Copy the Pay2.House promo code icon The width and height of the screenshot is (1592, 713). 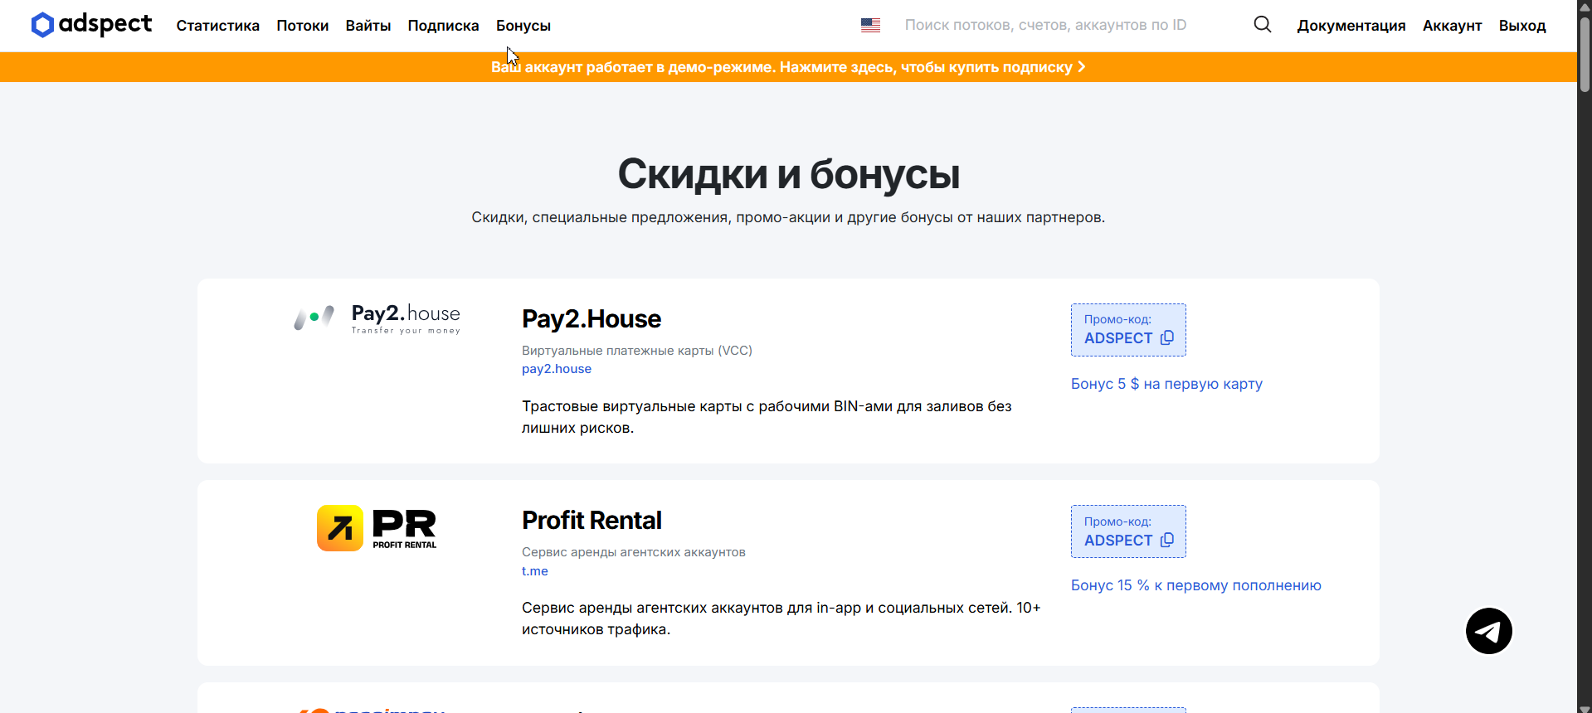click(1167, 338)
